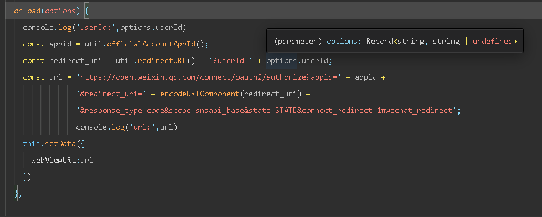Click the options parameter in onLoad signature
Screen dimensions: 542x217
tap(60, 11)
